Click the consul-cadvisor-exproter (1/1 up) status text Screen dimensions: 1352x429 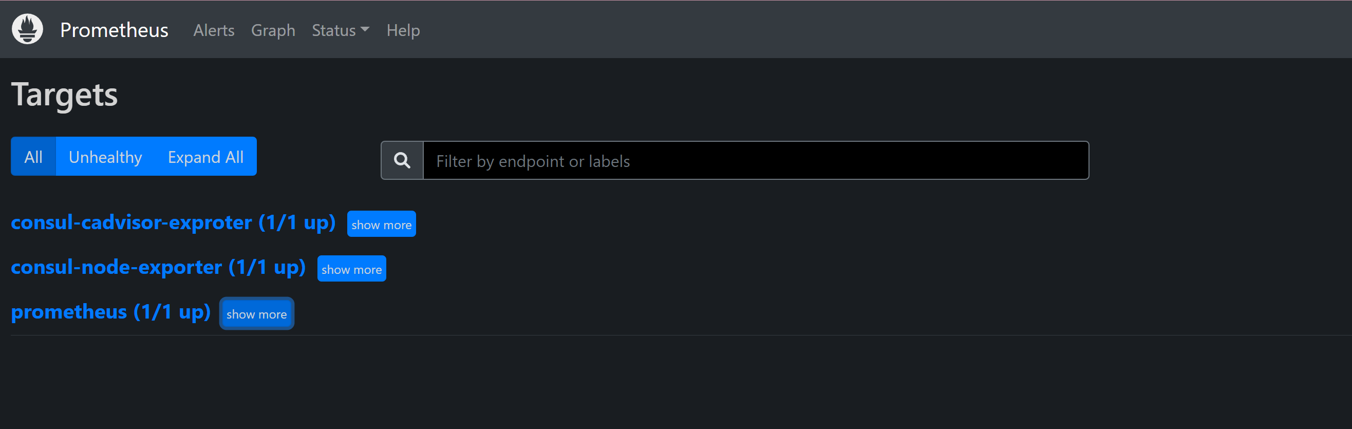(x=297, y=222)
